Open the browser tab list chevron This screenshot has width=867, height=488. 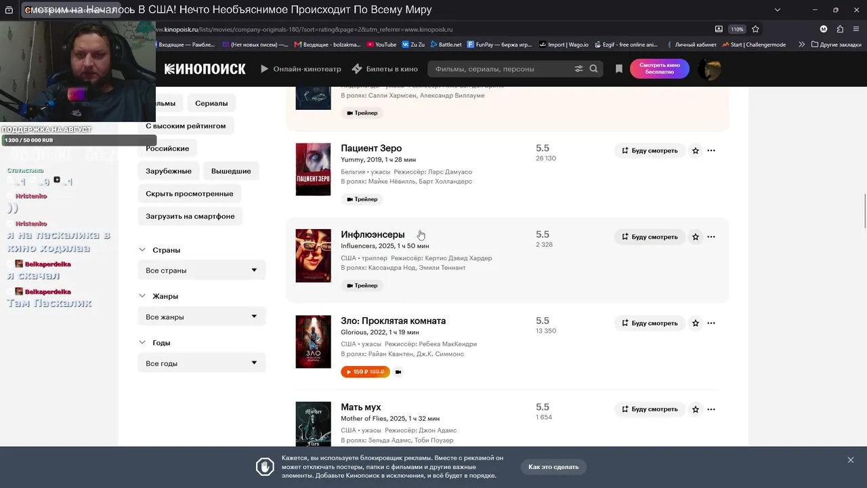click(x=778, y=9)
